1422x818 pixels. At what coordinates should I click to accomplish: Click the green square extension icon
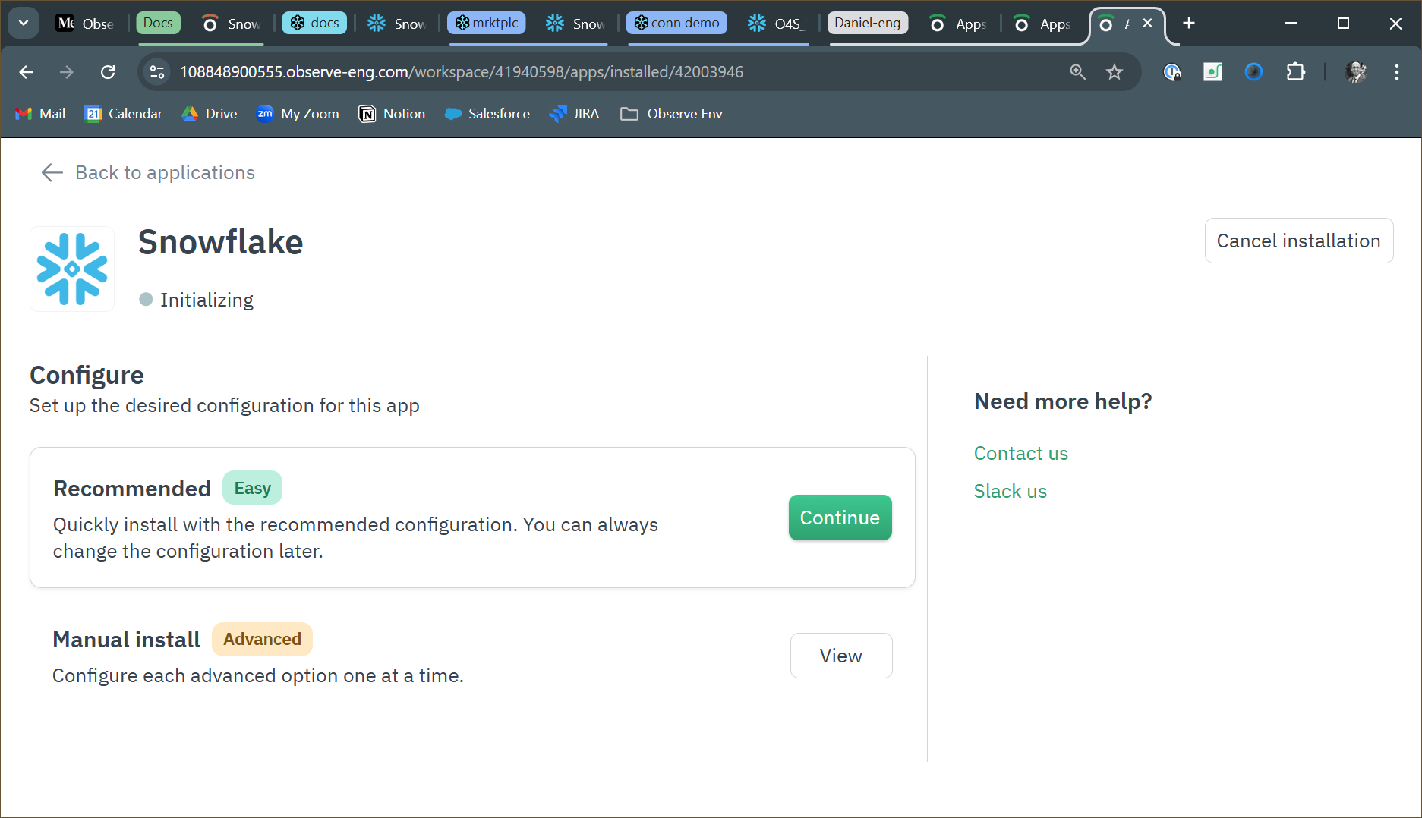(1212, 72)
